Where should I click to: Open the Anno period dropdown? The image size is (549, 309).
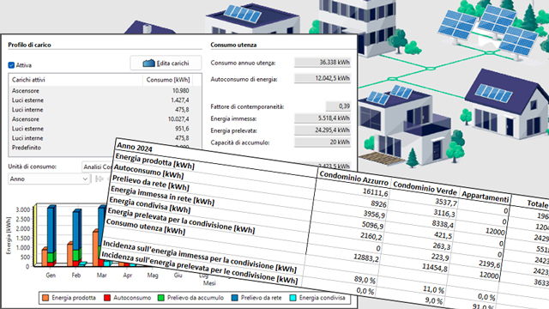49,179
